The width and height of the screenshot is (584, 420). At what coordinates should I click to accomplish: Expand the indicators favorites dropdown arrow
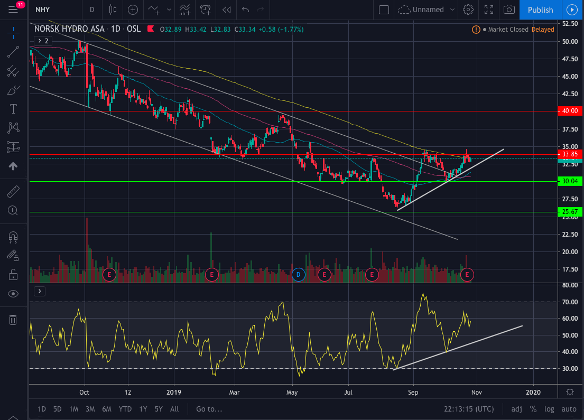click(x=169, y=10)
